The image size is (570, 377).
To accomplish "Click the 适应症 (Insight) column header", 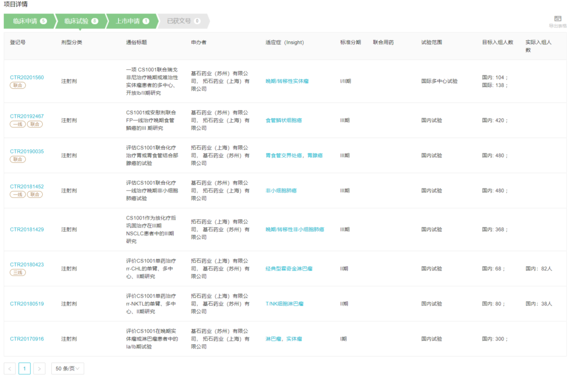I will [x=284, y=42].
